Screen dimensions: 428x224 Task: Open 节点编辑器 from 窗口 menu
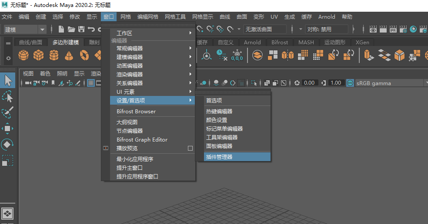pos(153,131)
